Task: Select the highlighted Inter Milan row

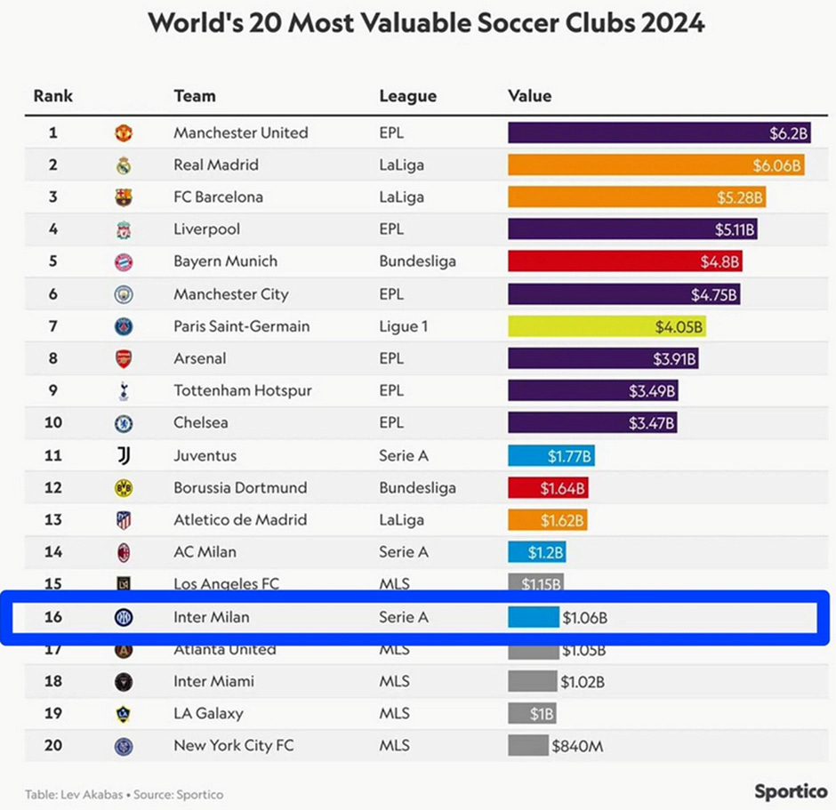Action: coord(414,618)
